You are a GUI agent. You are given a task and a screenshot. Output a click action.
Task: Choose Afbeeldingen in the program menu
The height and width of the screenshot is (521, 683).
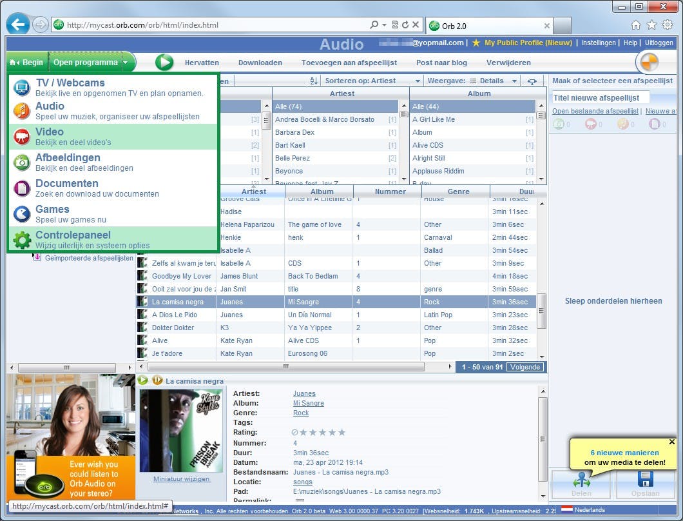point(113,162)
